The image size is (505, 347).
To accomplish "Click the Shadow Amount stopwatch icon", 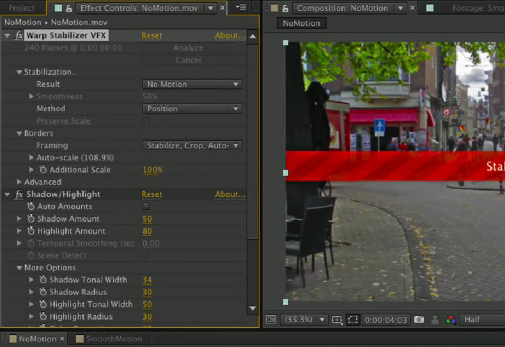I will tap(31, 219).
